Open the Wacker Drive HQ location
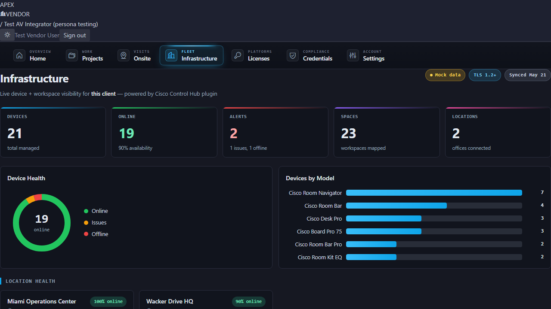Image resolution: width=551 pixels, height=309 pixels. click(206, 300)
